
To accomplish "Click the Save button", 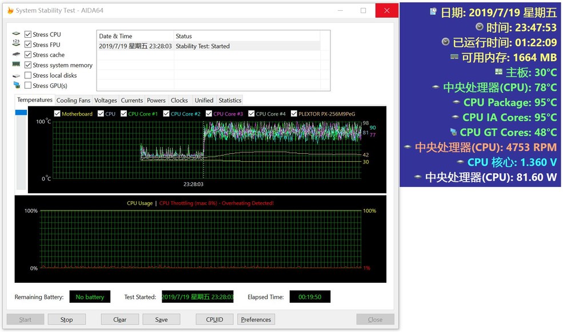I will coord(161,319).
